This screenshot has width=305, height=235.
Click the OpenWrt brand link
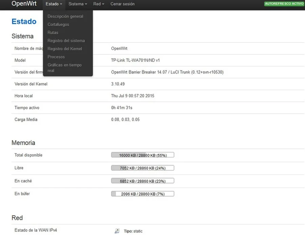[24, 3]
